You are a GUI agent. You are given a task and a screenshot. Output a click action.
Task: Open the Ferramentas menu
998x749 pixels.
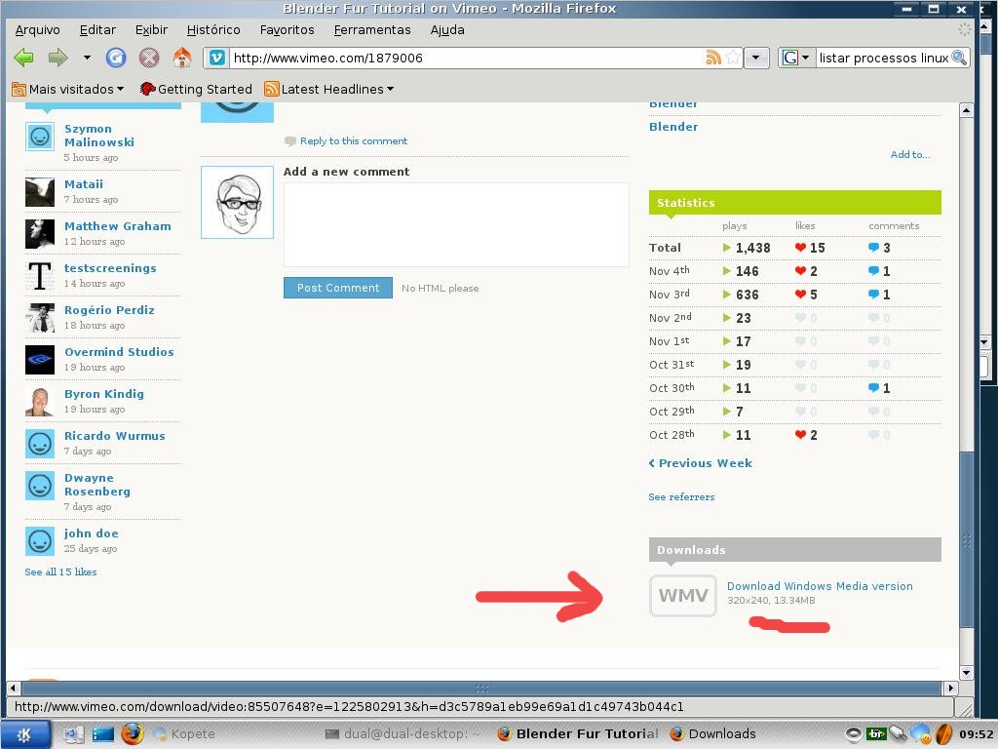pos(372,30)
